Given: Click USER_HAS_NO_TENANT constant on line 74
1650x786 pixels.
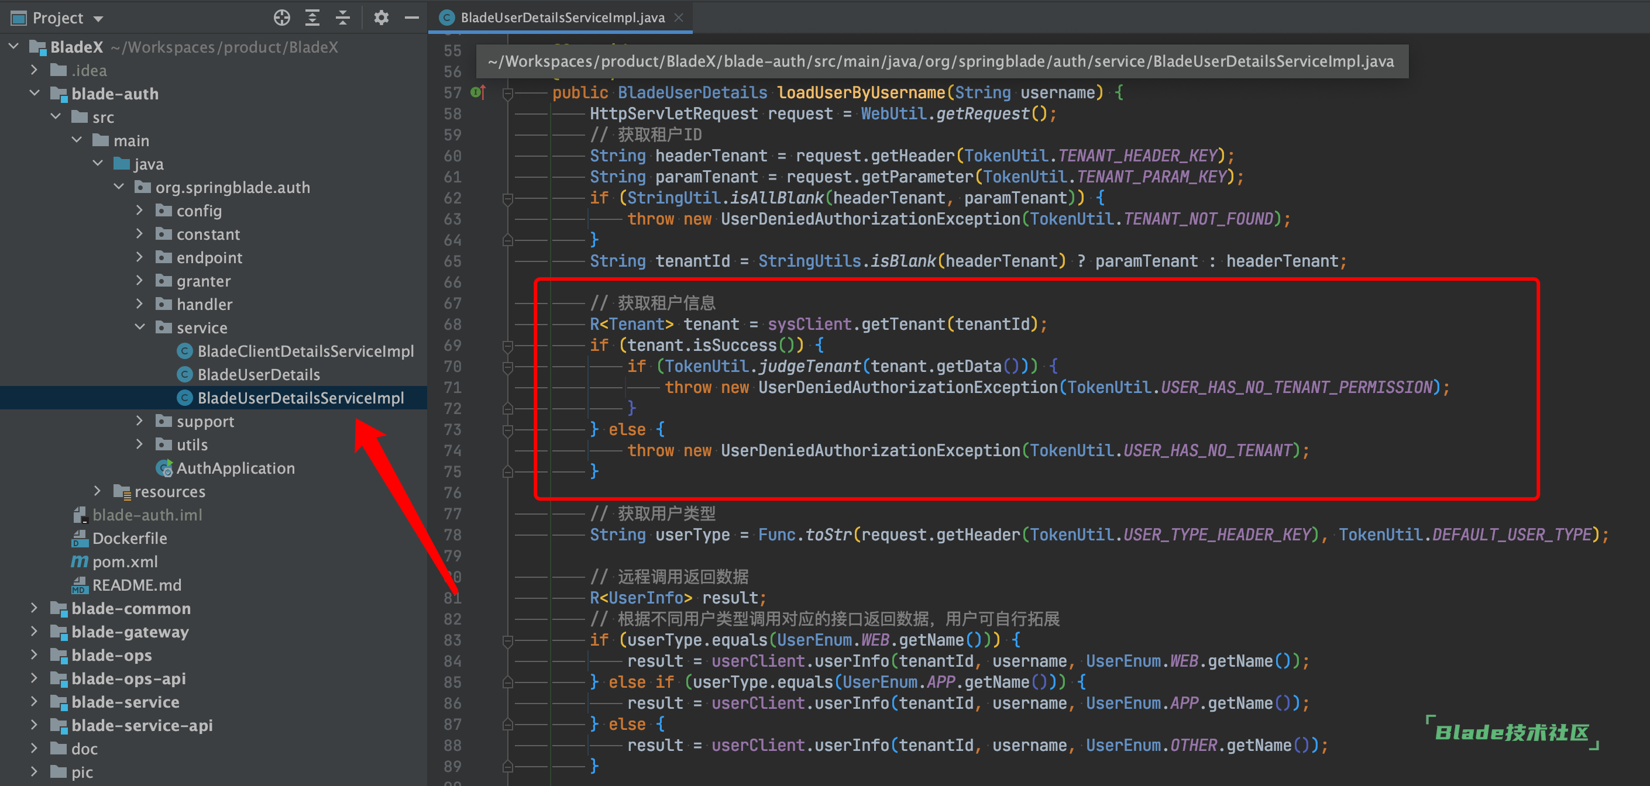Looking at the screenshot, I should [1208, 451].
